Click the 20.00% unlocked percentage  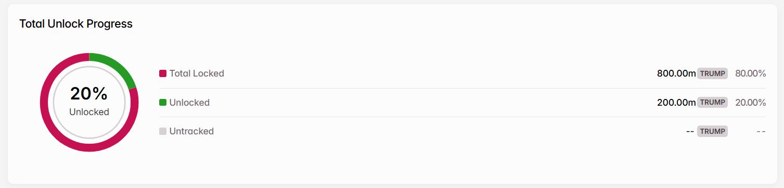(750, 103)
